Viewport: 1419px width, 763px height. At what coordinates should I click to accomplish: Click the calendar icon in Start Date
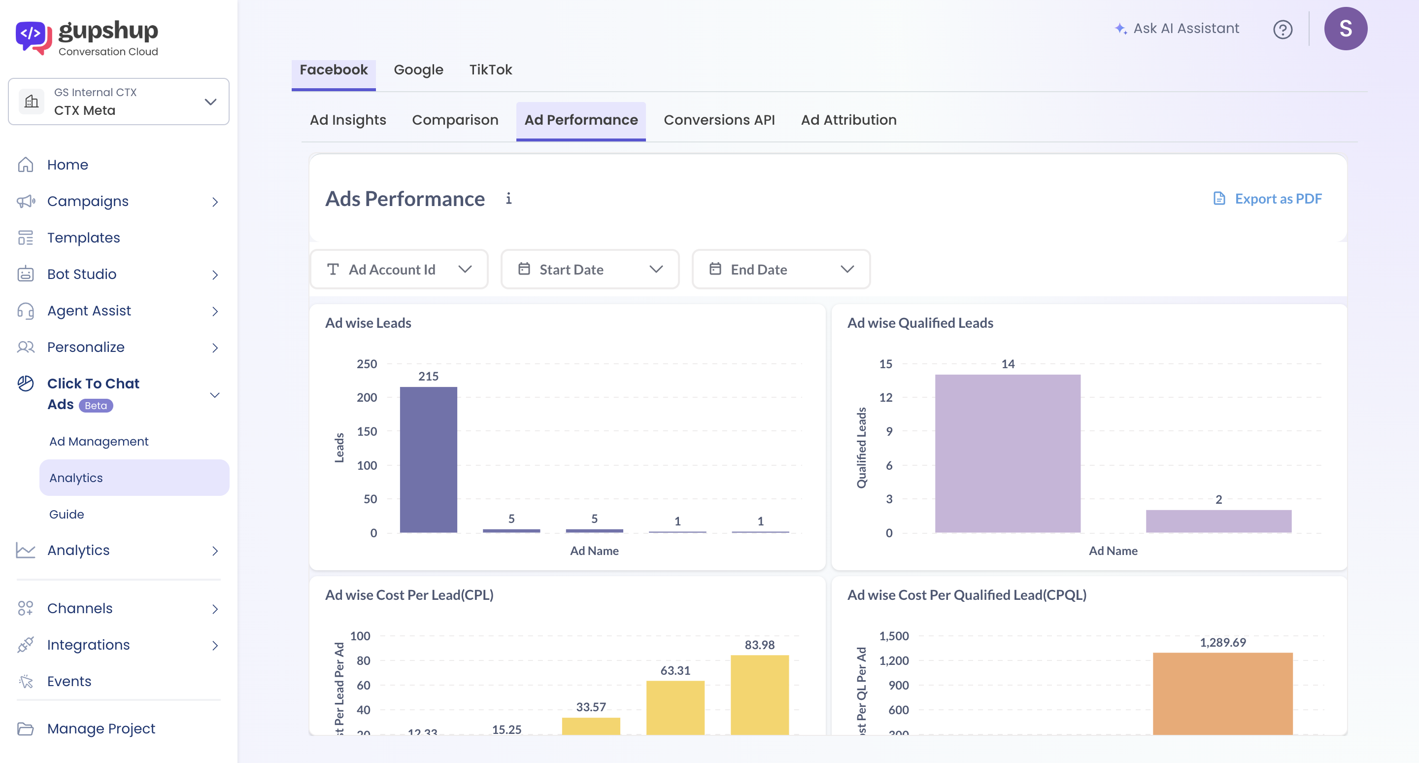point(524,269)
